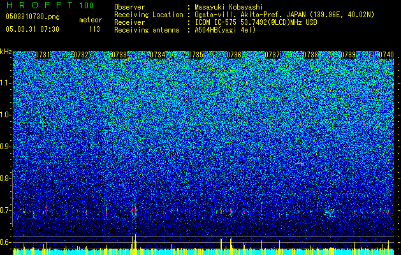401x255 pixels.
Task: Click the 0740 time marker
Action: pyautogui.click(x=386, y=55)
